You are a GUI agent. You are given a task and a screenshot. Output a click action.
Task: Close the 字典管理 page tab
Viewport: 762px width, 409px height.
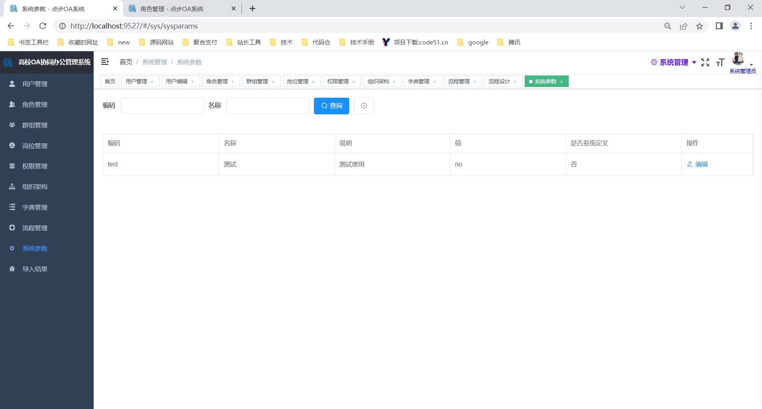click(435, 82)
